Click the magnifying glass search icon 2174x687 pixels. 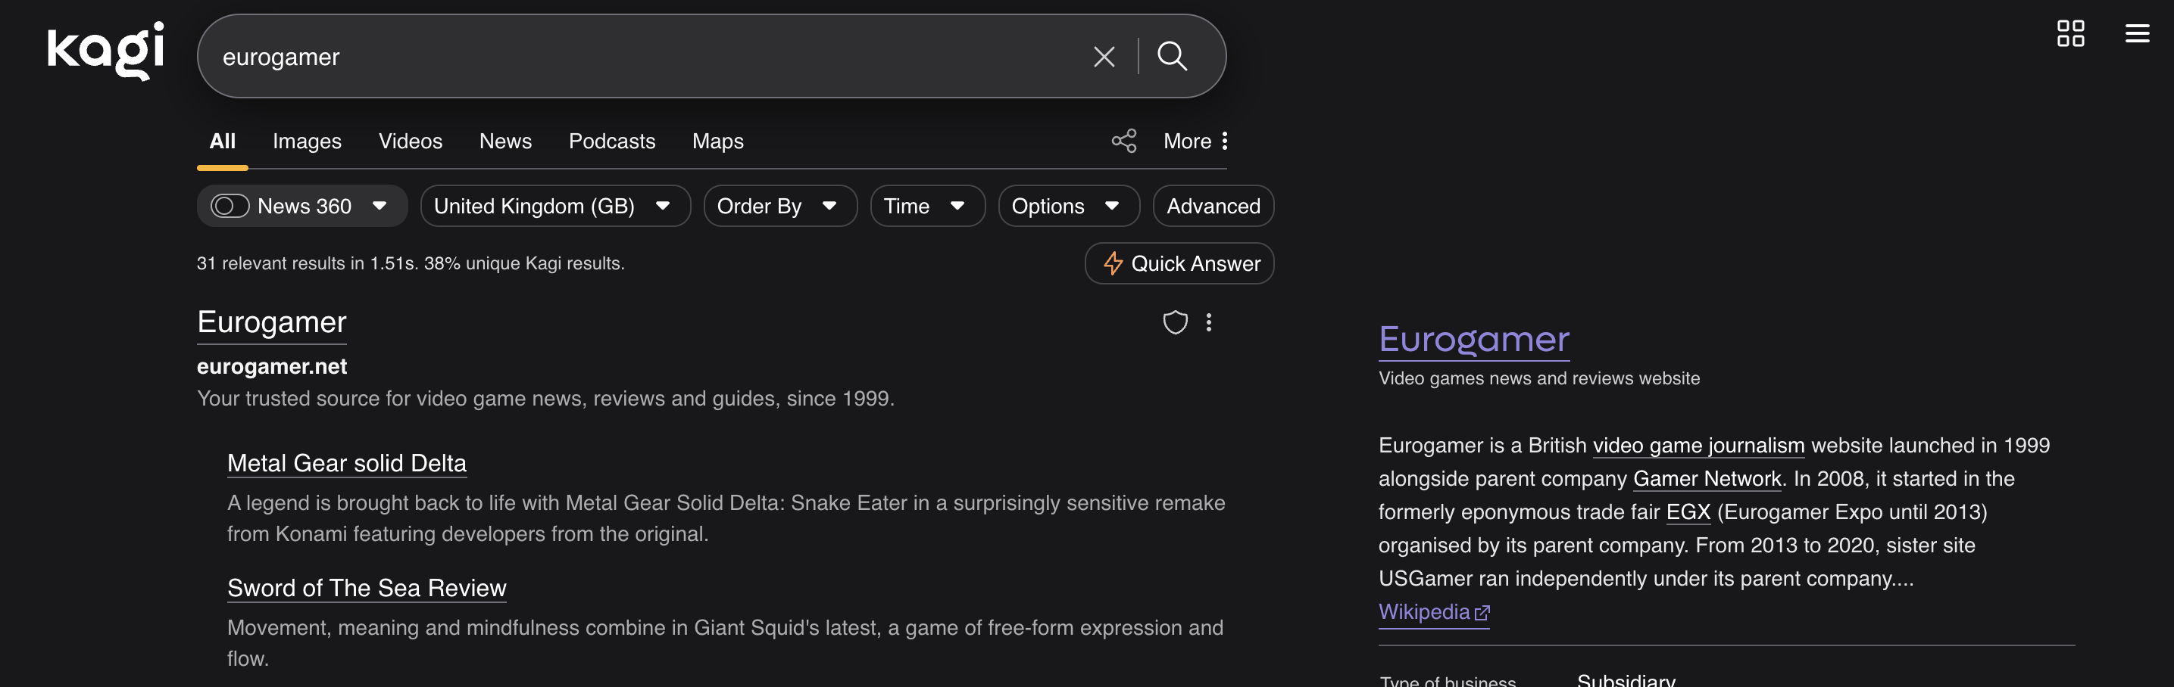click(1171, 57)
